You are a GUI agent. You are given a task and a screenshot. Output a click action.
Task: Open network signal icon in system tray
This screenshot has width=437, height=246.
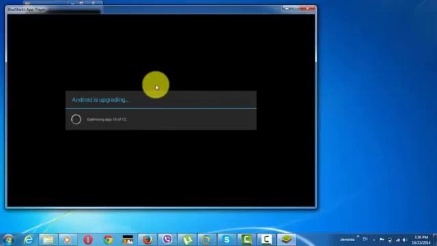coord(397,240)
